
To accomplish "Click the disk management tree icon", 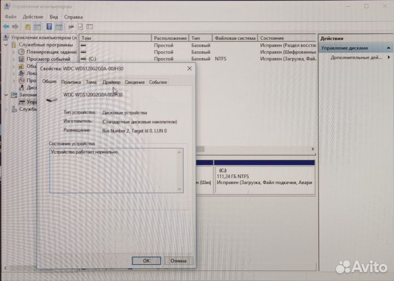I will click(x=22, y=102).
